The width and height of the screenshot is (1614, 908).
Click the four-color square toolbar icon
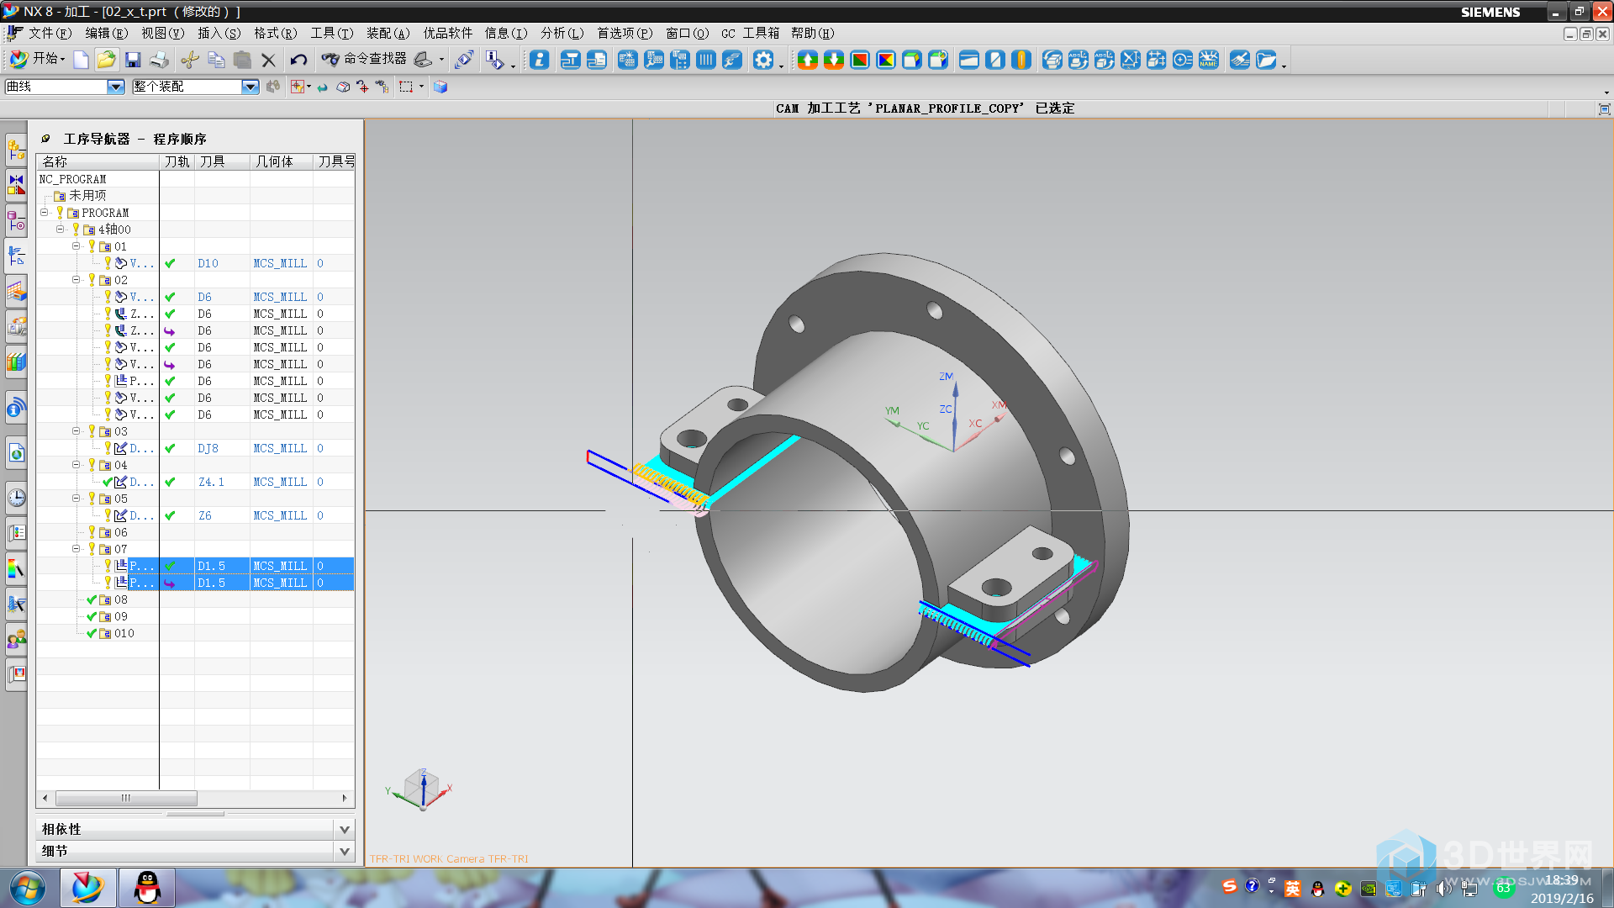pyautogui.click(x=885, y=60)
